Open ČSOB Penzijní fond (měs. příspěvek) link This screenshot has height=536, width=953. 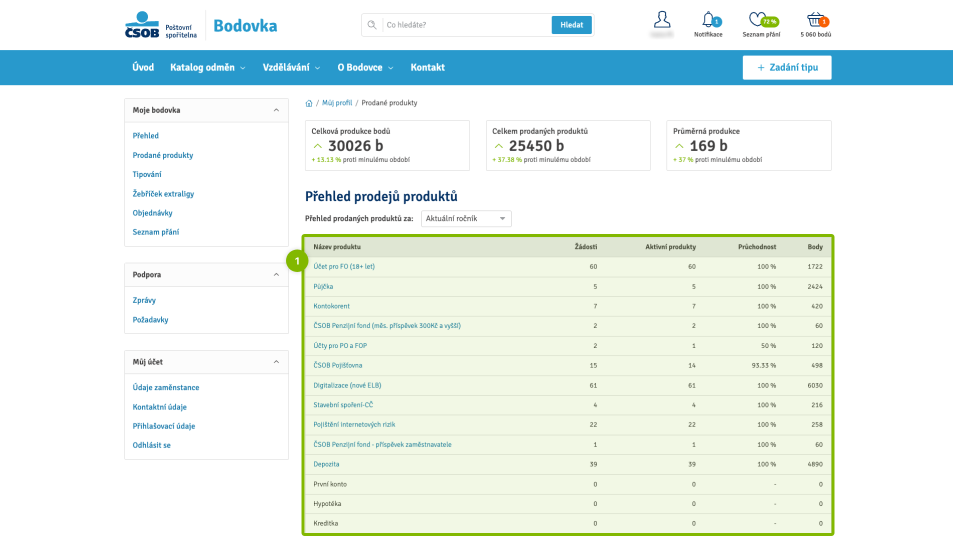pyautogui.click(x=387, y=325)
